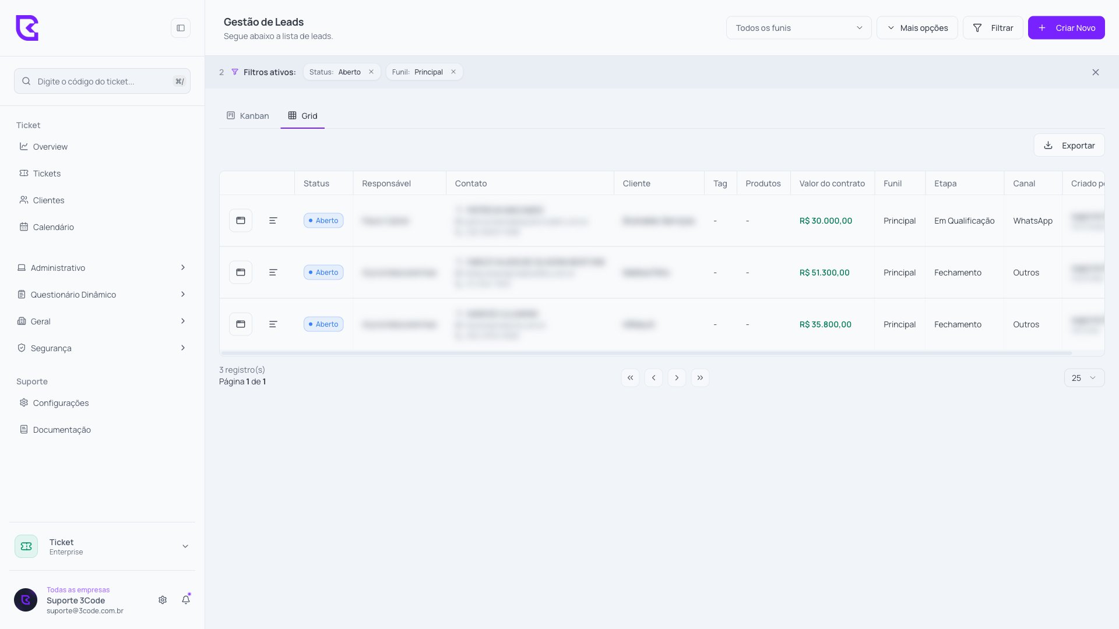Click the 3Code logo in the sidebar
Screen dimensions: 1119x629
[x=27, y=28]
